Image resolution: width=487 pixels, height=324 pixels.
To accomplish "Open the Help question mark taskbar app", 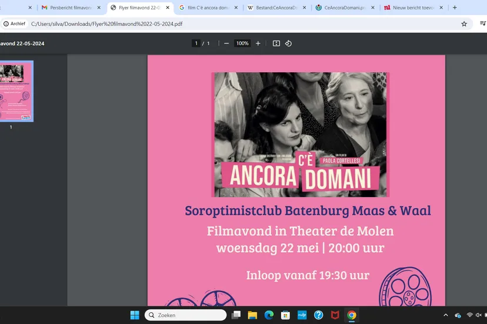I will pyautogui.click(x=318, y=315).
